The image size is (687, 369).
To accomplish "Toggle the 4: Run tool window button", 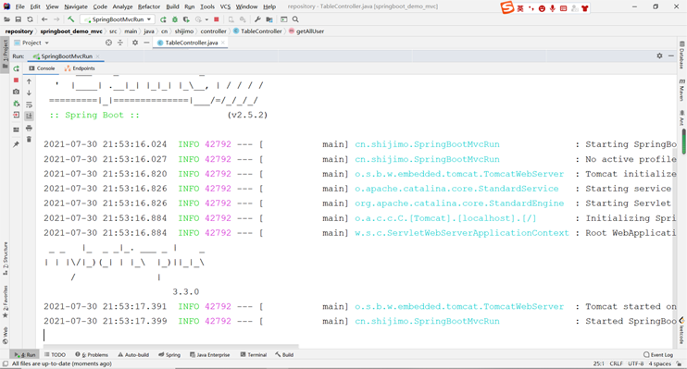I will tap(25, 354).
